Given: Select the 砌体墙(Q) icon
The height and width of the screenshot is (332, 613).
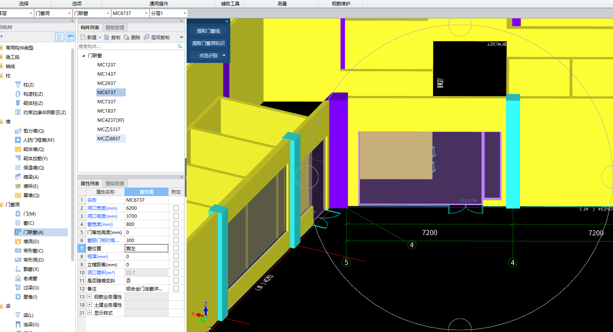Looking at the screenshot, I should pyautogui.click(x=18, y=149).
